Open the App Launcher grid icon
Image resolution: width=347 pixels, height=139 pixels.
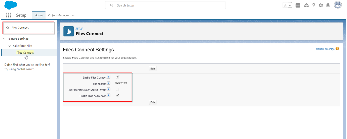point(9,15)
